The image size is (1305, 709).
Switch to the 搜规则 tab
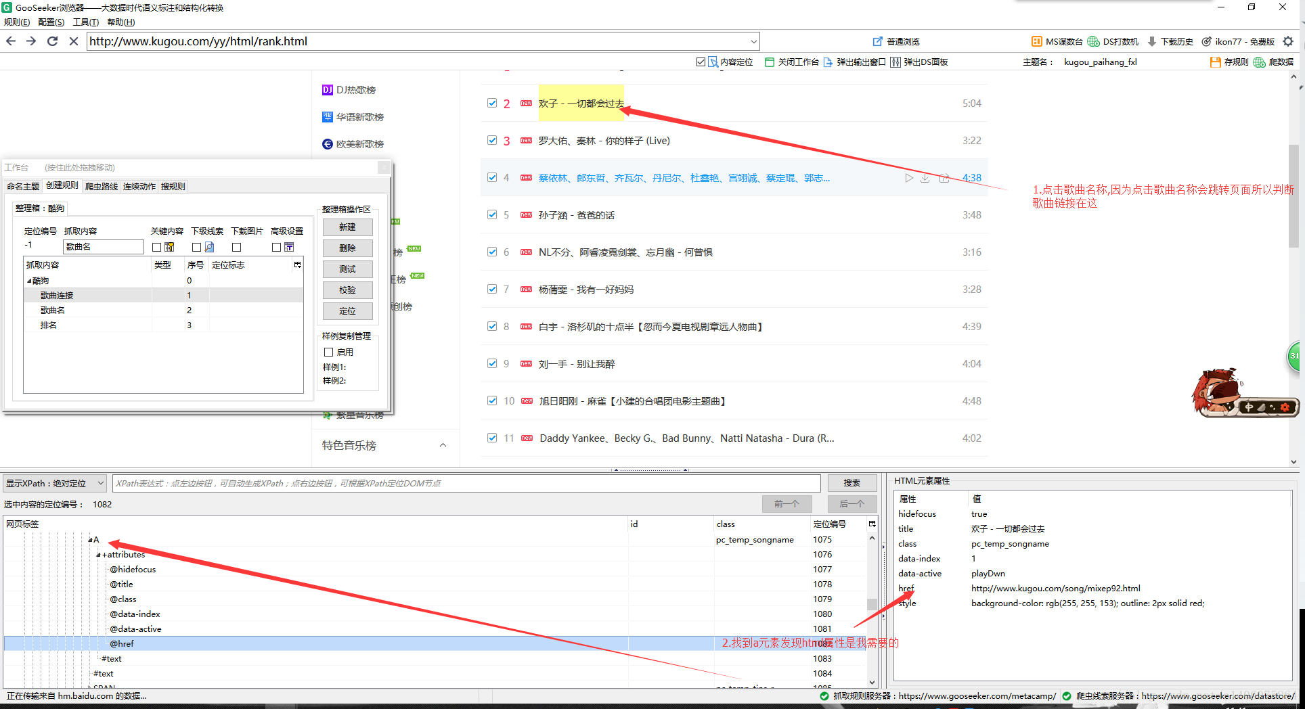pos(173,186)
